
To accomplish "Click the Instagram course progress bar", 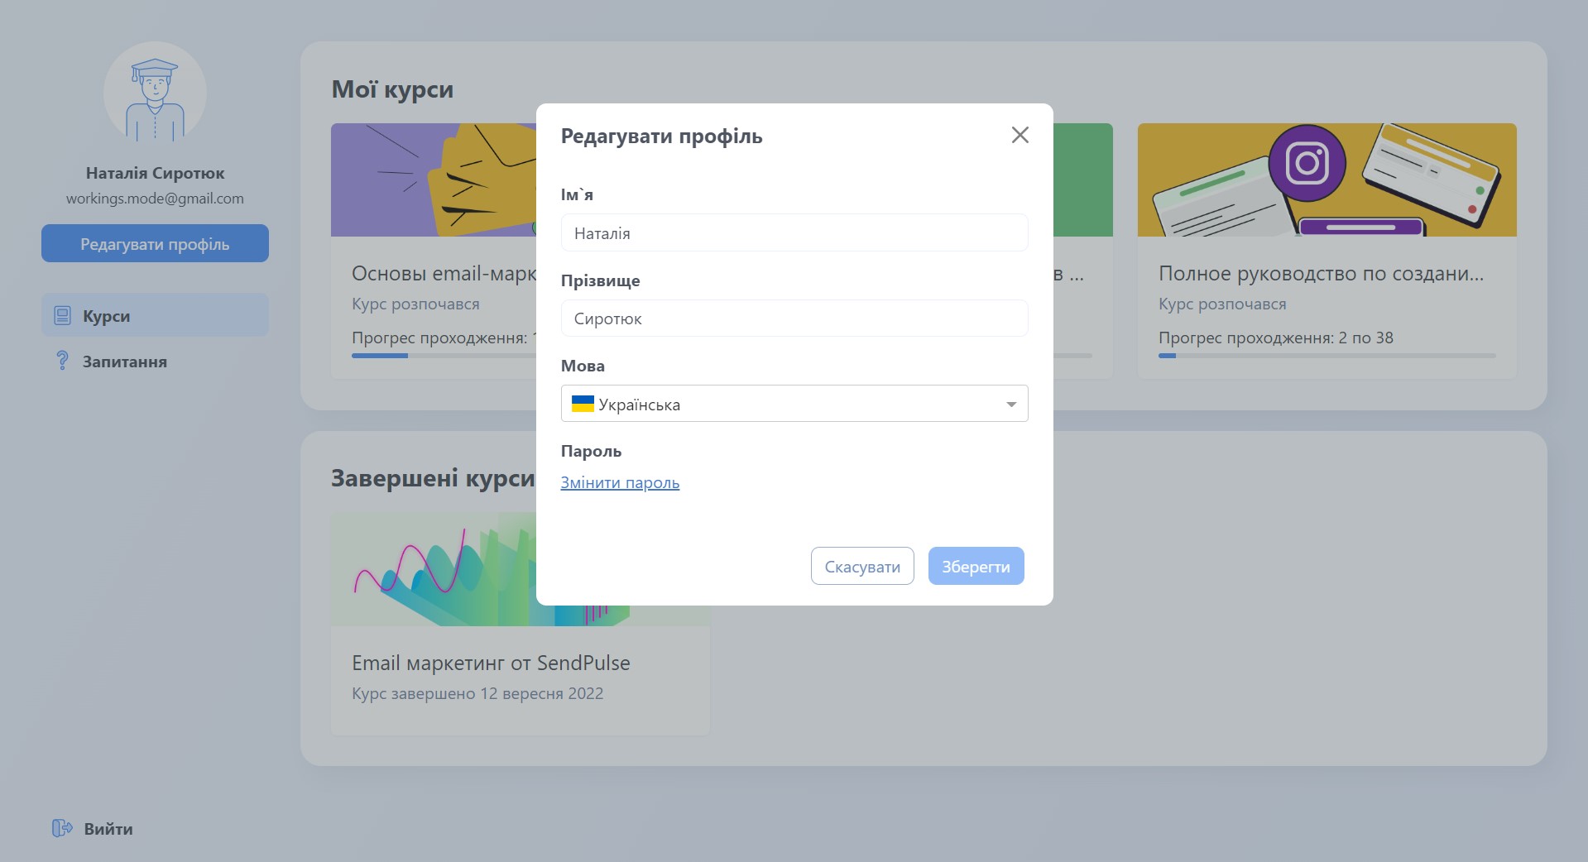I will coord(1325,356).
